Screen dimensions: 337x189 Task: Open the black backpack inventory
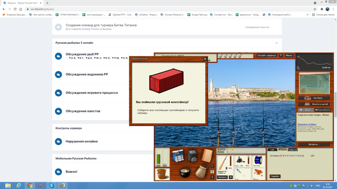(x=192, y=155)
